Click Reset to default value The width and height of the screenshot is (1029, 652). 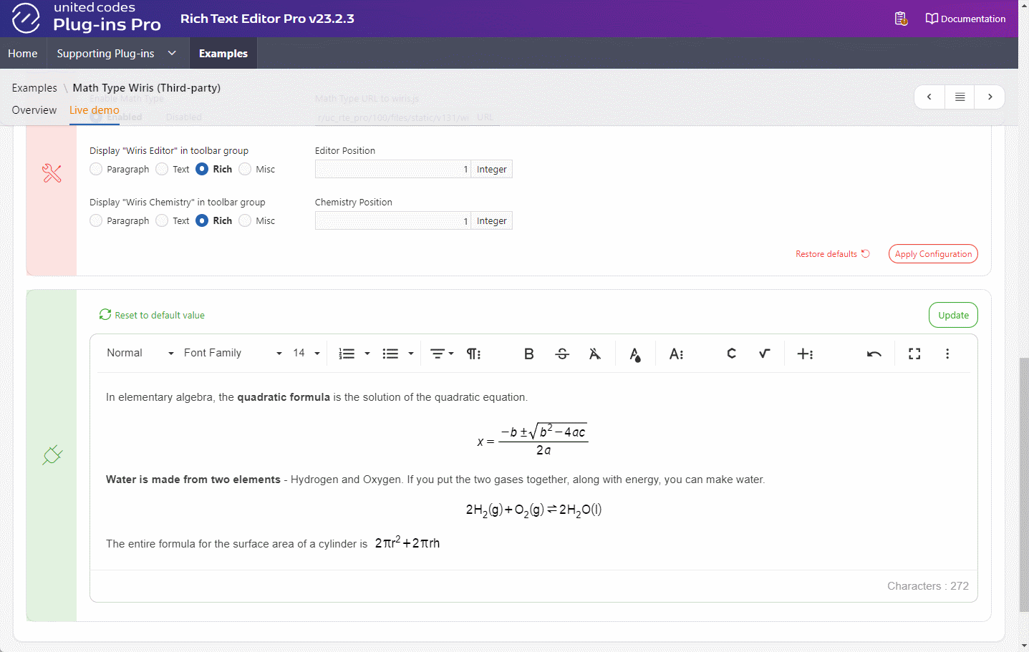click(x=152, y=315)
